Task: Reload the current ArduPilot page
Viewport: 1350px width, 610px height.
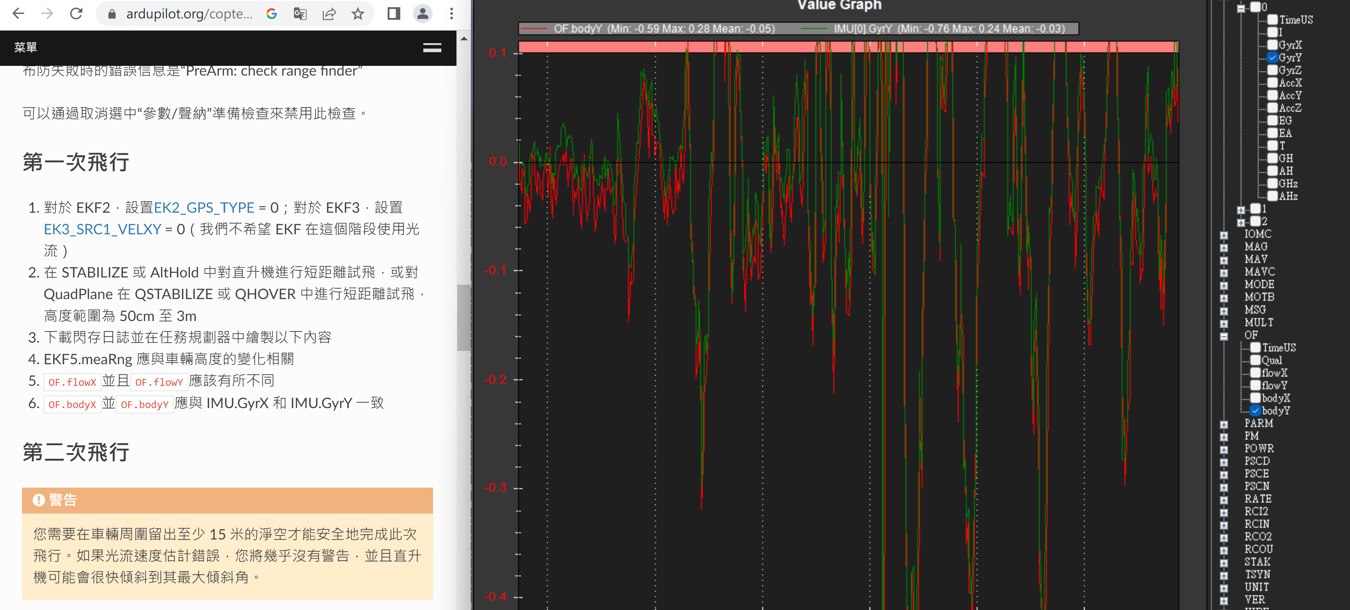Action: (x=76, y=14)
